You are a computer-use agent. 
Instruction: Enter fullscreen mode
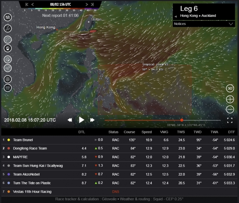click(230, 120)
